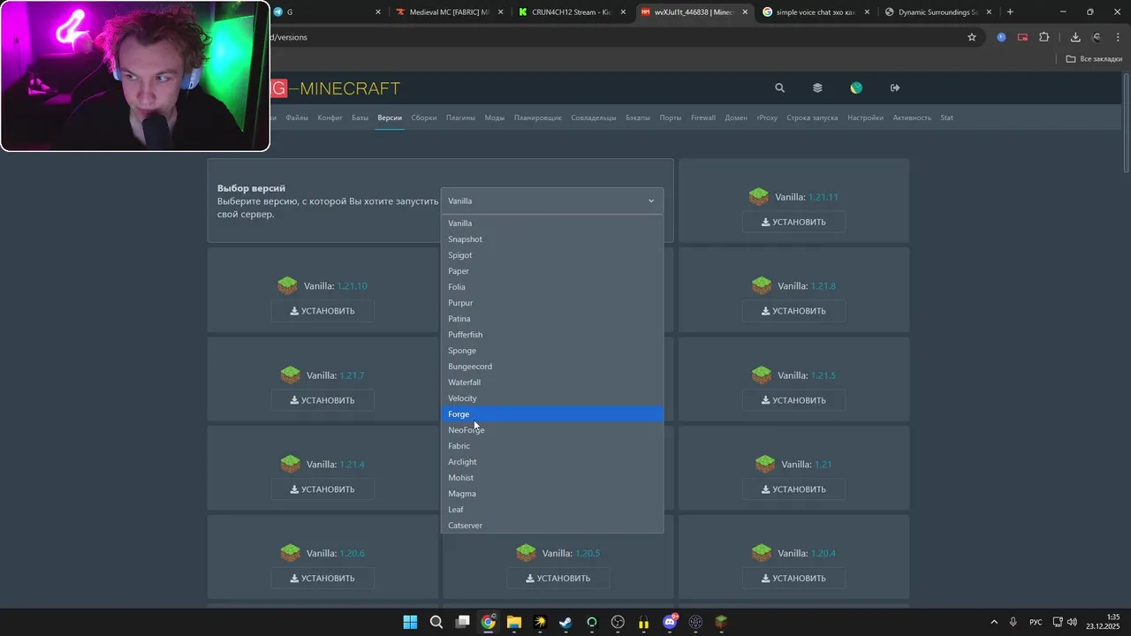Pick NeoForge in the dropdown list
This screenshot has height=636, width=1131.
tap(551, 430)
